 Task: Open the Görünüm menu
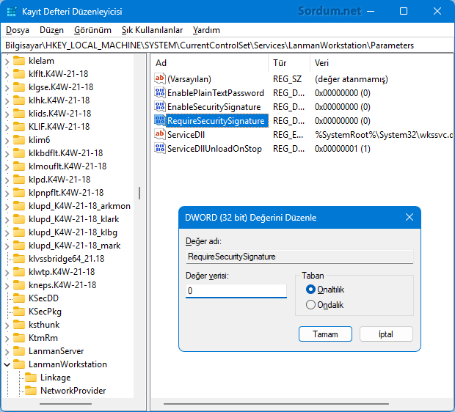92,30
